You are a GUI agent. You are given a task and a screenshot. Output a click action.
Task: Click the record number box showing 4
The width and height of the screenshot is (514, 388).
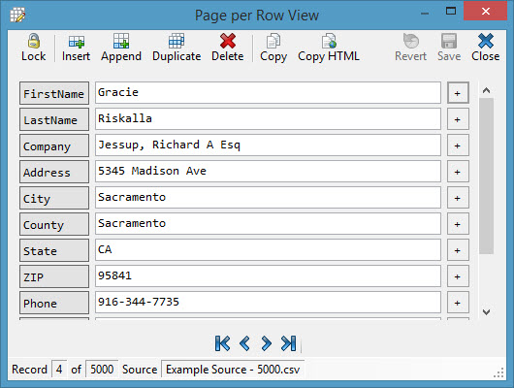(59, 370)
